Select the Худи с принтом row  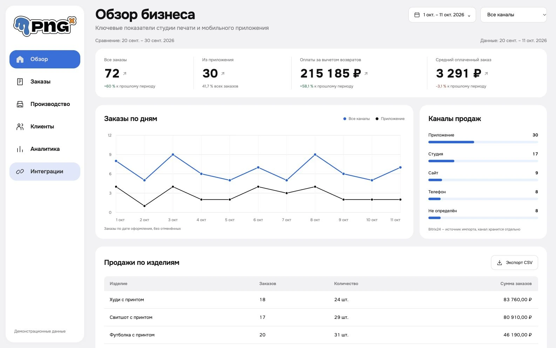321,300
